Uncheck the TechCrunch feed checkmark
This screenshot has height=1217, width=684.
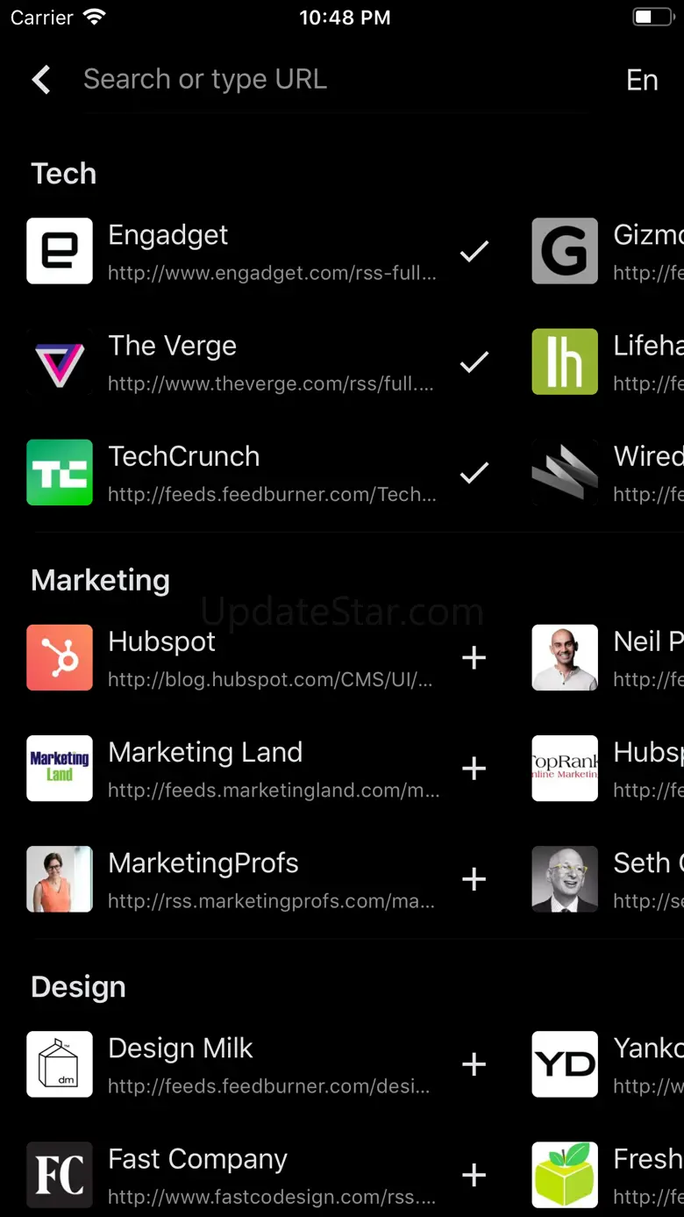[474, 473]
